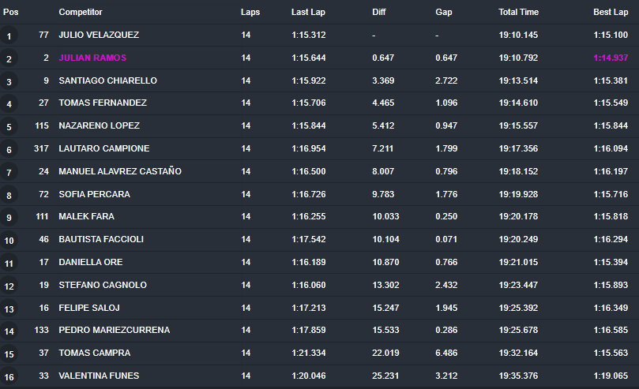Select competitor SOFIA PERCARA
The width and height of the screenshot is (639, 389).
(x=94, y=194)
